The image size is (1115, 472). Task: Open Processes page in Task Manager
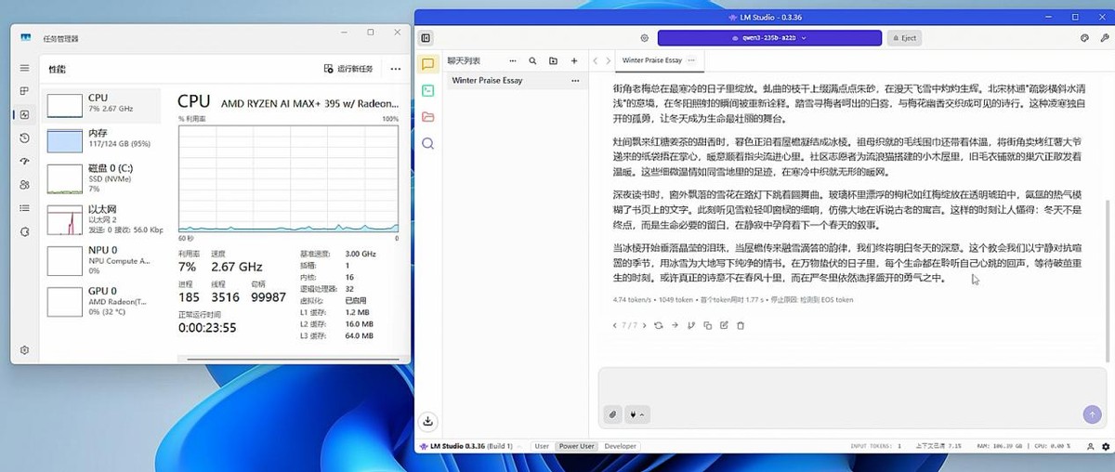(x=25, y=91)
